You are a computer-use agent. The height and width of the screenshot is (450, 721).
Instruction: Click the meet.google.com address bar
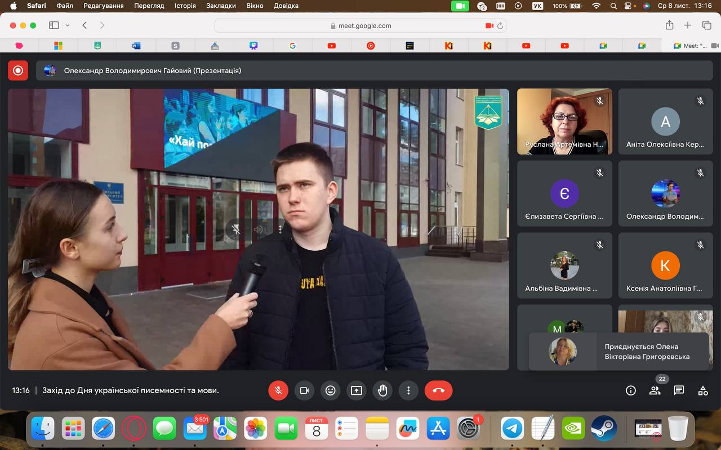360,25
